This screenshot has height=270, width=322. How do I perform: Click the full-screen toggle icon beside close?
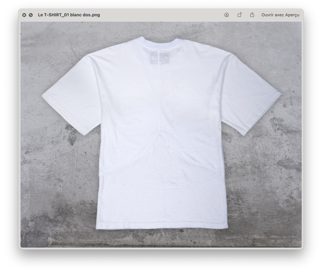click(x=31, y=15)
